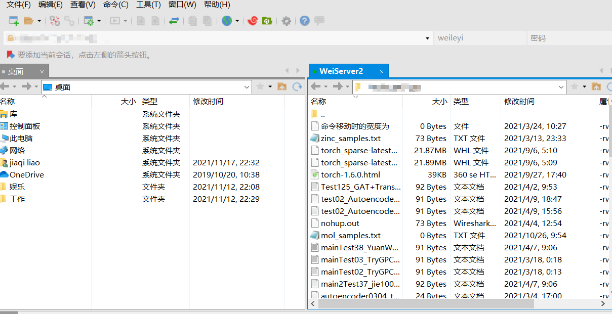Expand the remote address bar dropdown

tap(562, 86)
